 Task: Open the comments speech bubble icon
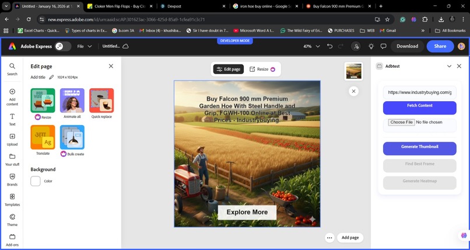tap(383, 46)
